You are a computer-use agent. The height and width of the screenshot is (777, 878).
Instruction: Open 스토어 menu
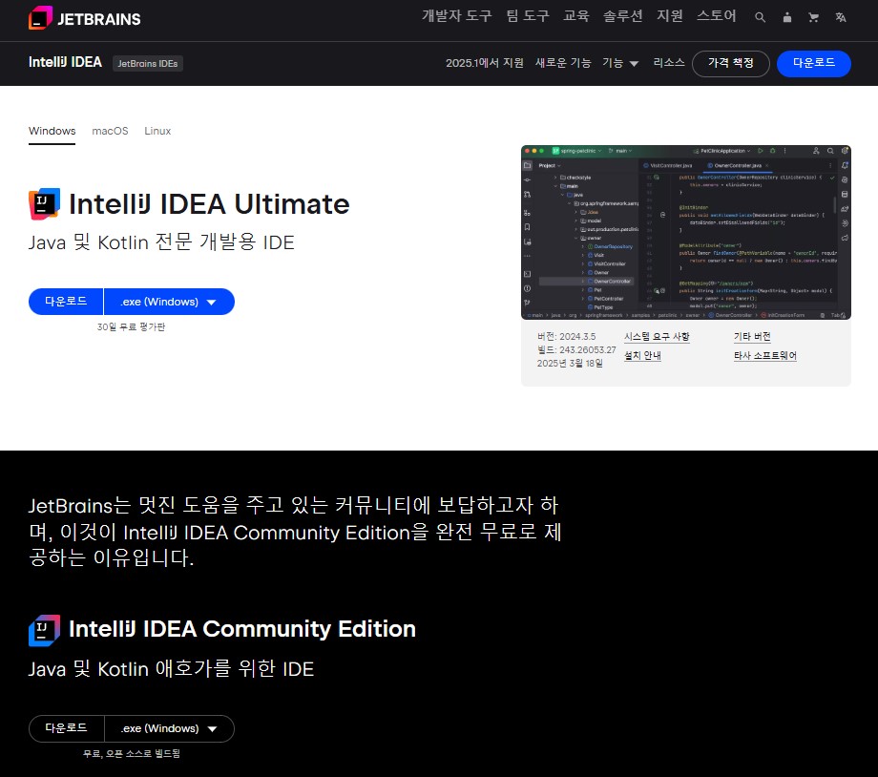(716, 15)
